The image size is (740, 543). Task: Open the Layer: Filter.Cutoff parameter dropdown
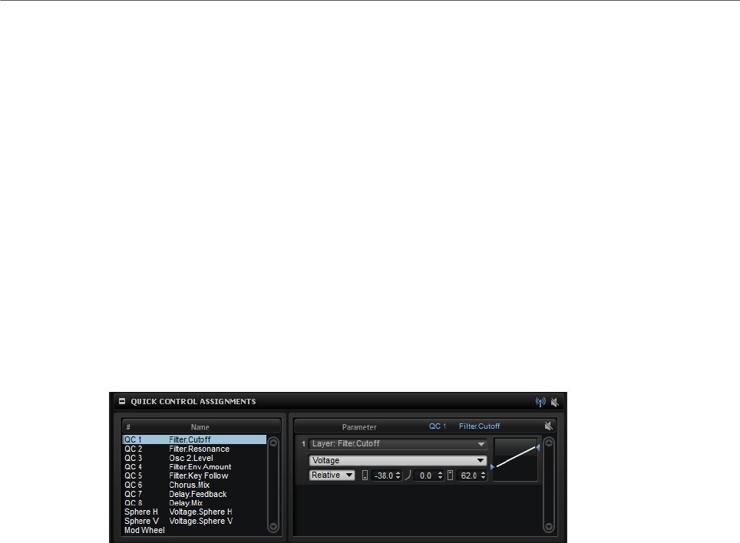[398, 444]
